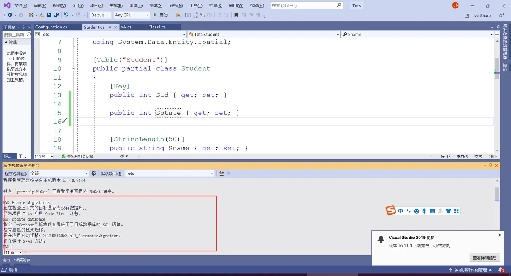Screen dimensions: 511x276
Task: Click the pin icon on Toolbox panel
Action: tap(24, 27)
